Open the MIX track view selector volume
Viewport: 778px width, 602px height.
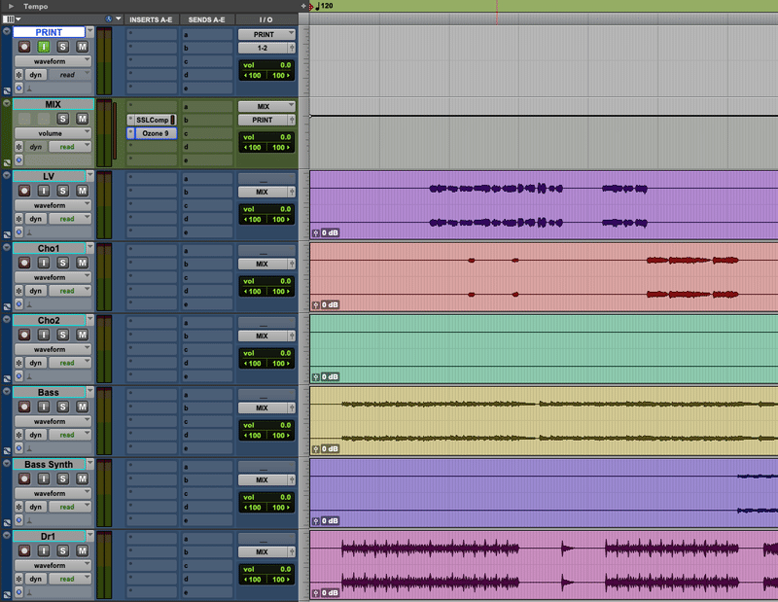[53, 133]
